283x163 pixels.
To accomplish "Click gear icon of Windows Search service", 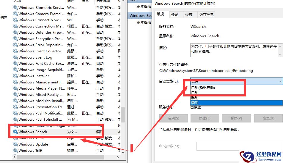I will point(15,132).
